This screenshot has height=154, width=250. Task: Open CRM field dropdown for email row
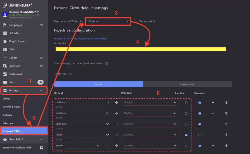coord(150,135)
